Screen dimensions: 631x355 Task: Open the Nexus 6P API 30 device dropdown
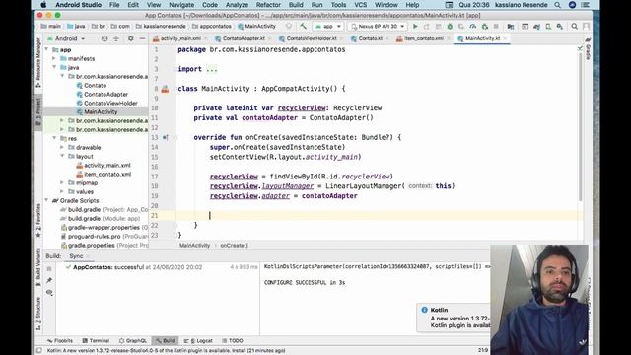(x=378, y=27)
